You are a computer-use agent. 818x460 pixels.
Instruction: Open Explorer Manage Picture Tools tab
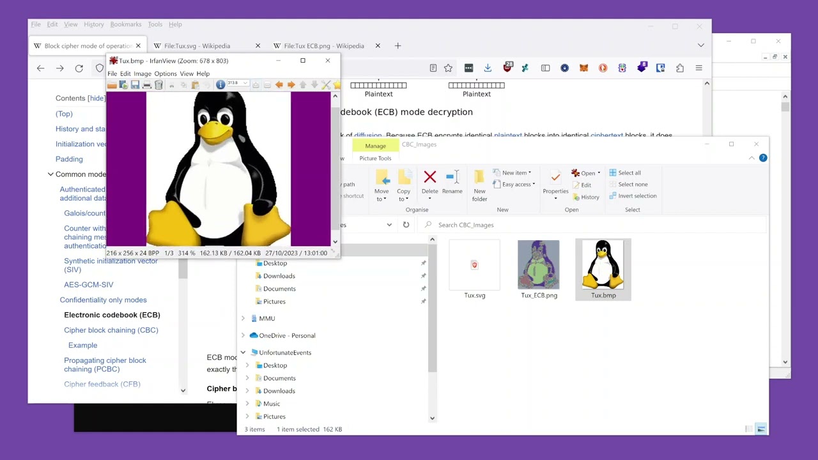tap(375, 146)
